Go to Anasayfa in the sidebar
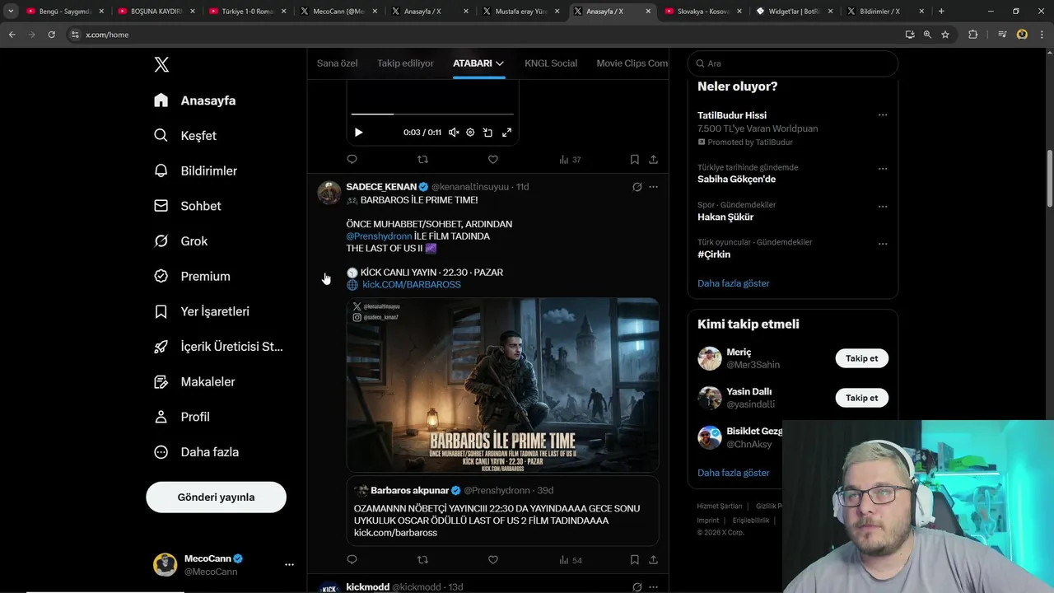Viewport: 1054px width, 593px height. pyautogui.click(x=195, y=100)
